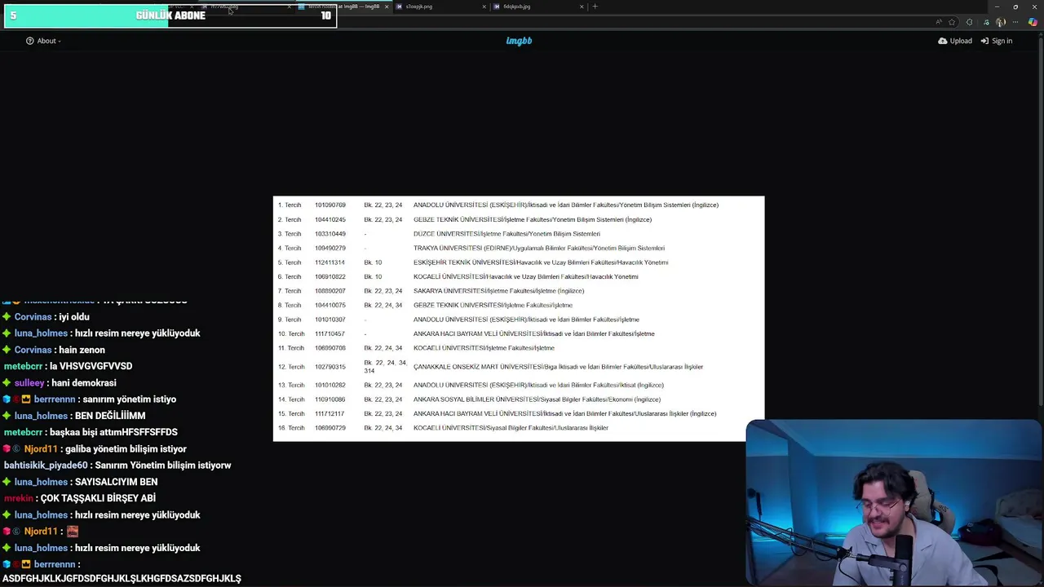Click the Sign in link
Image resolution: width=1044 pixels, height=587 pixels.
pyautogui.click(x=997, y=41)
